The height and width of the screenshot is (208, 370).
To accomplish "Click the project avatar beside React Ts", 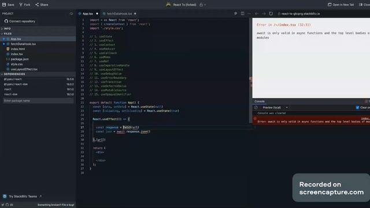I will coord(168,4).
